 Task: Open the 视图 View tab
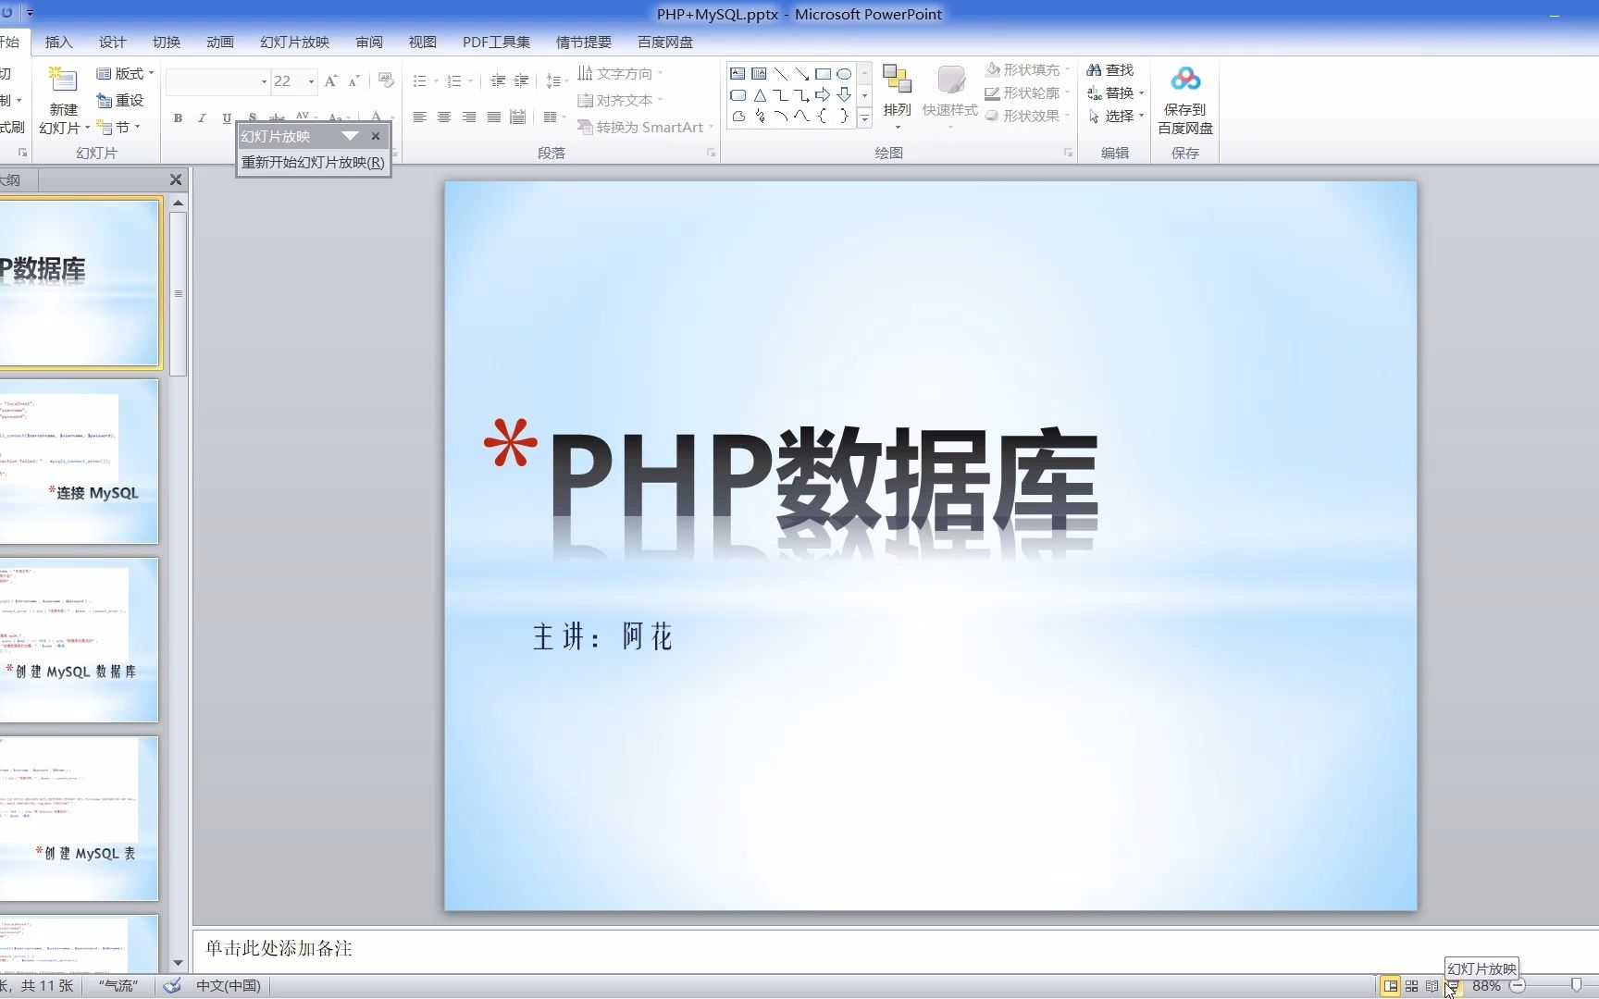[422, 42]
